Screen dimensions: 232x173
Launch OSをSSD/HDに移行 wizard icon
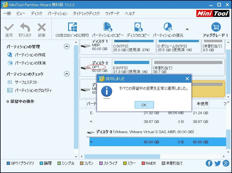point(72,27)
